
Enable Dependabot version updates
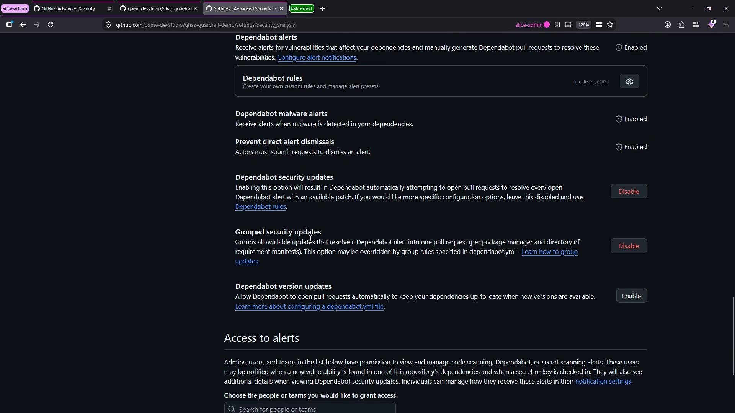pyautogui.click(x=631, y=296)
